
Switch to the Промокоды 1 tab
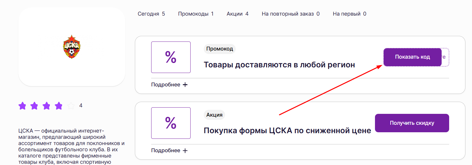(x=196, y=14)
